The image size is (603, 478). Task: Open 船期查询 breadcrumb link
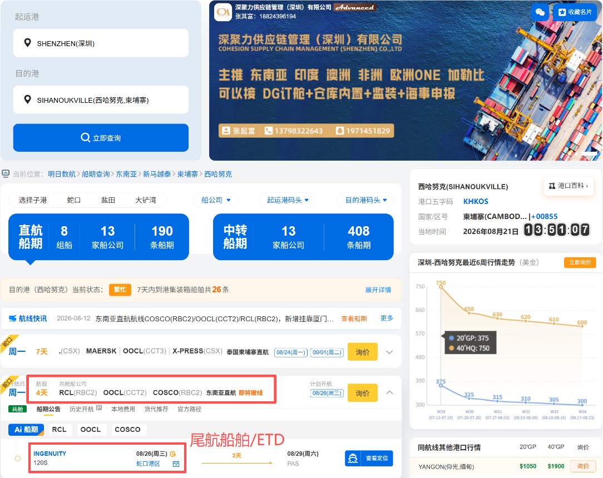click(96, 174)
